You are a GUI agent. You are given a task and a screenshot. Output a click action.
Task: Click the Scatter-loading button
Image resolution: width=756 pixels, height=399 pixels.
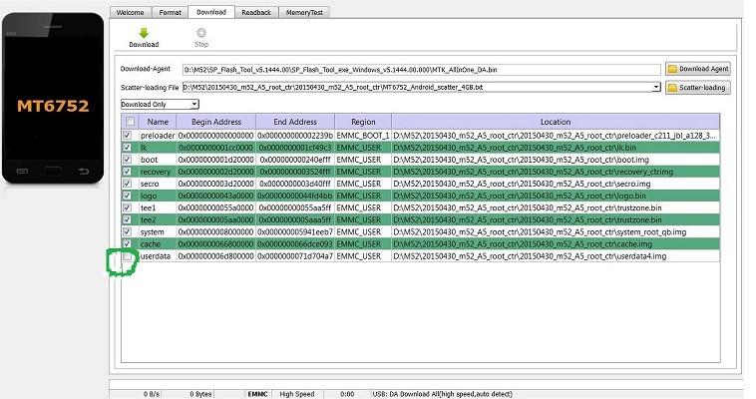coord(698,88)
